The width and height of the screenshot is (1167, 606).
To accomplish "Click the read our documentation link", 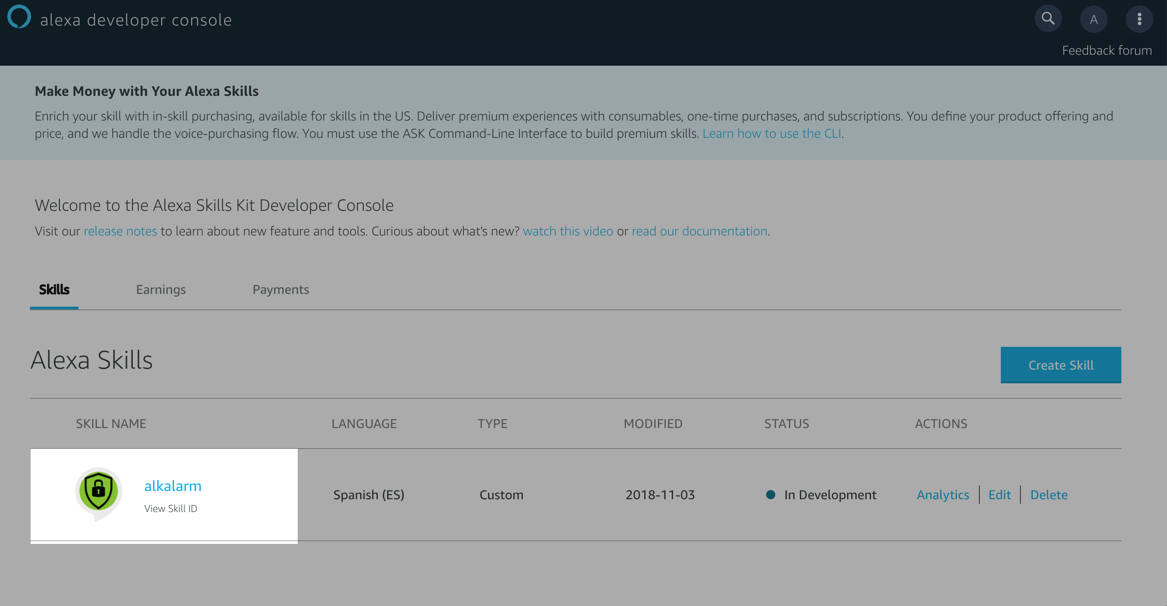I will coord(699,230).
